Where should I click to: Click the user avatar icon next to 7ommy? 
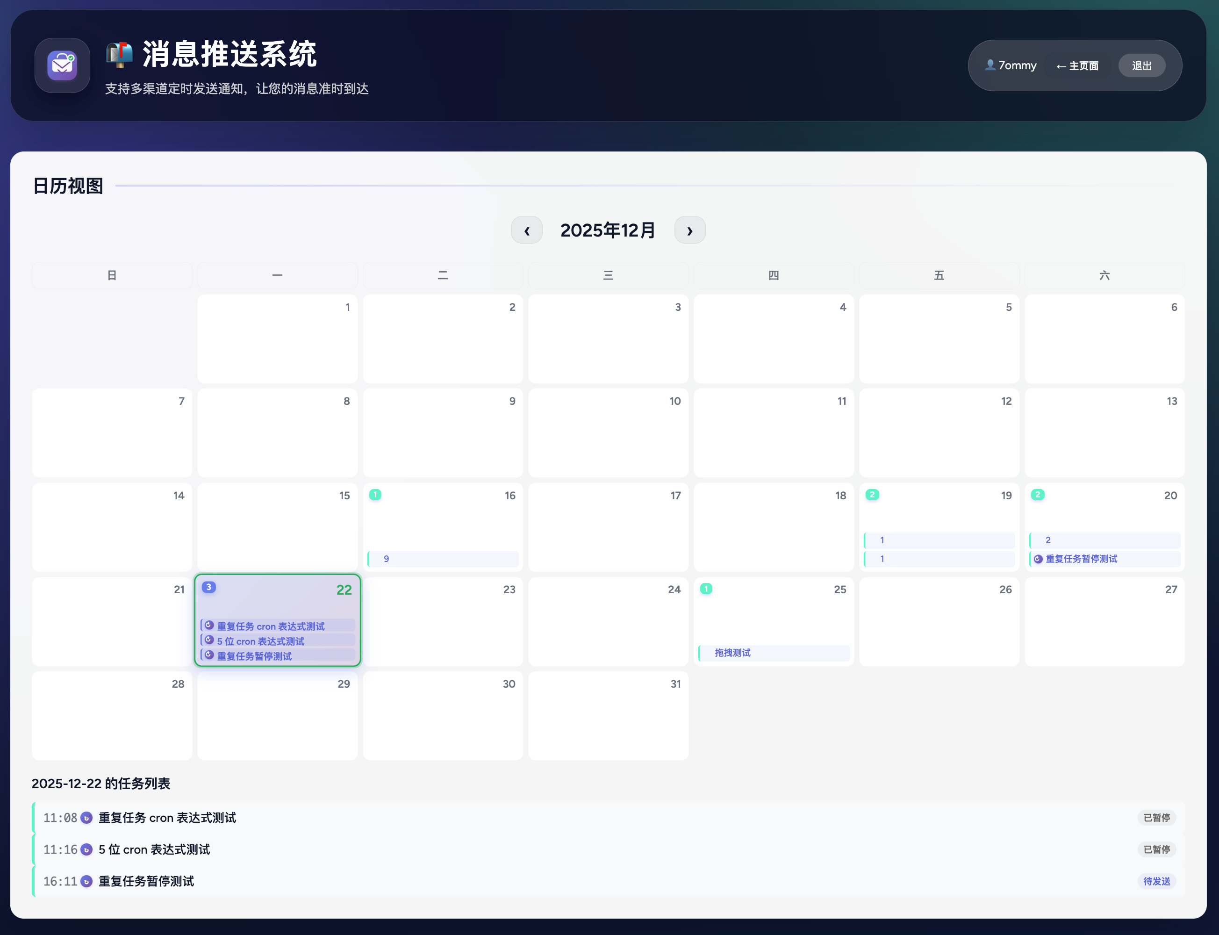click(990, 65)
